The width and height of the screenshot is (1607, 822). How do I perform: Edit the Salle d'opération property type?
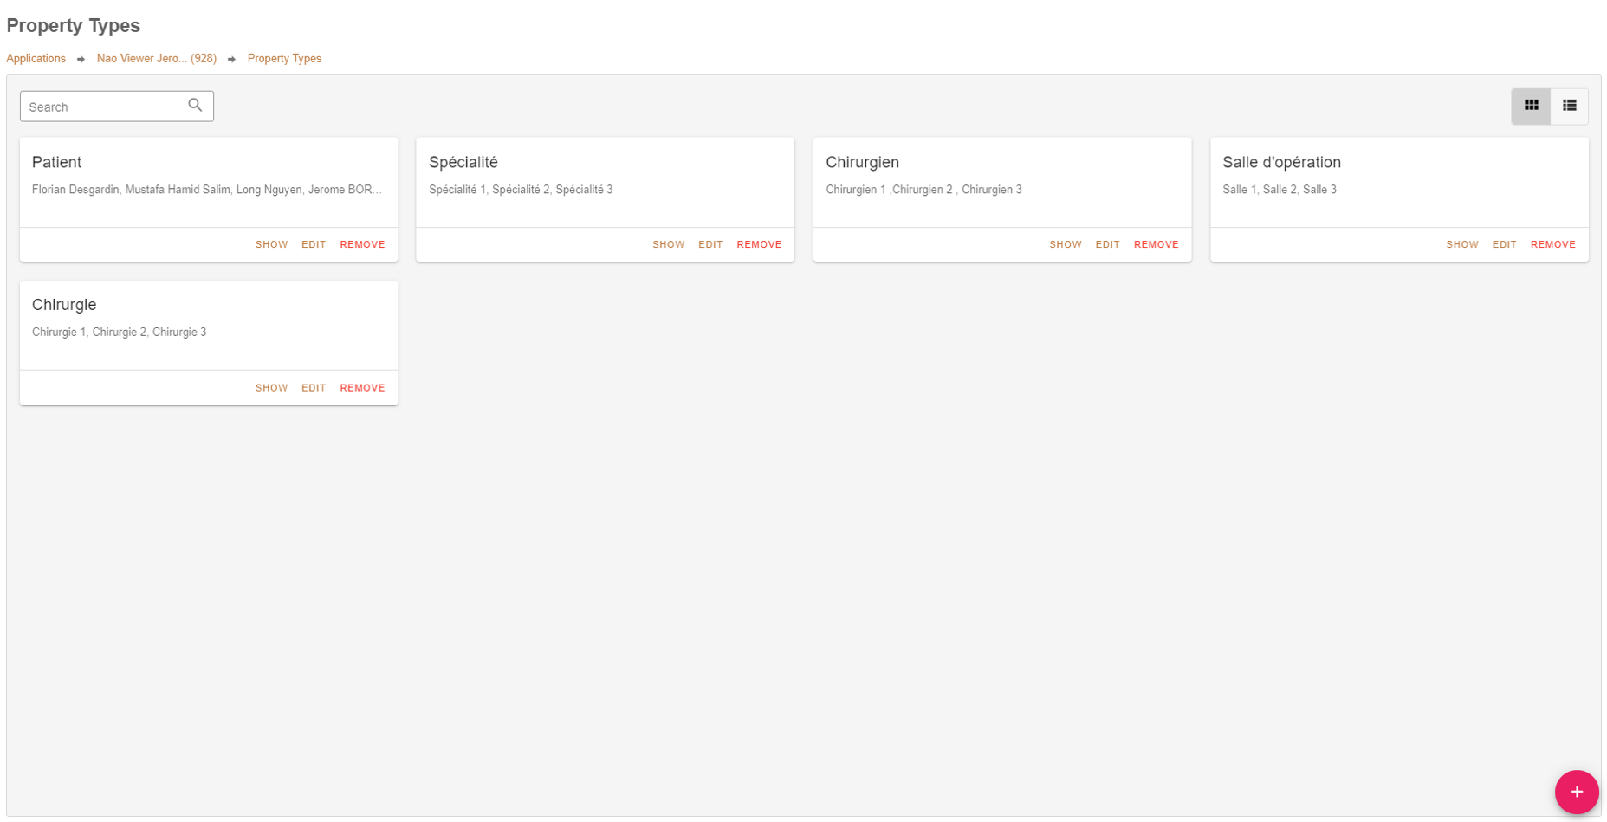tap(1504, 244)
